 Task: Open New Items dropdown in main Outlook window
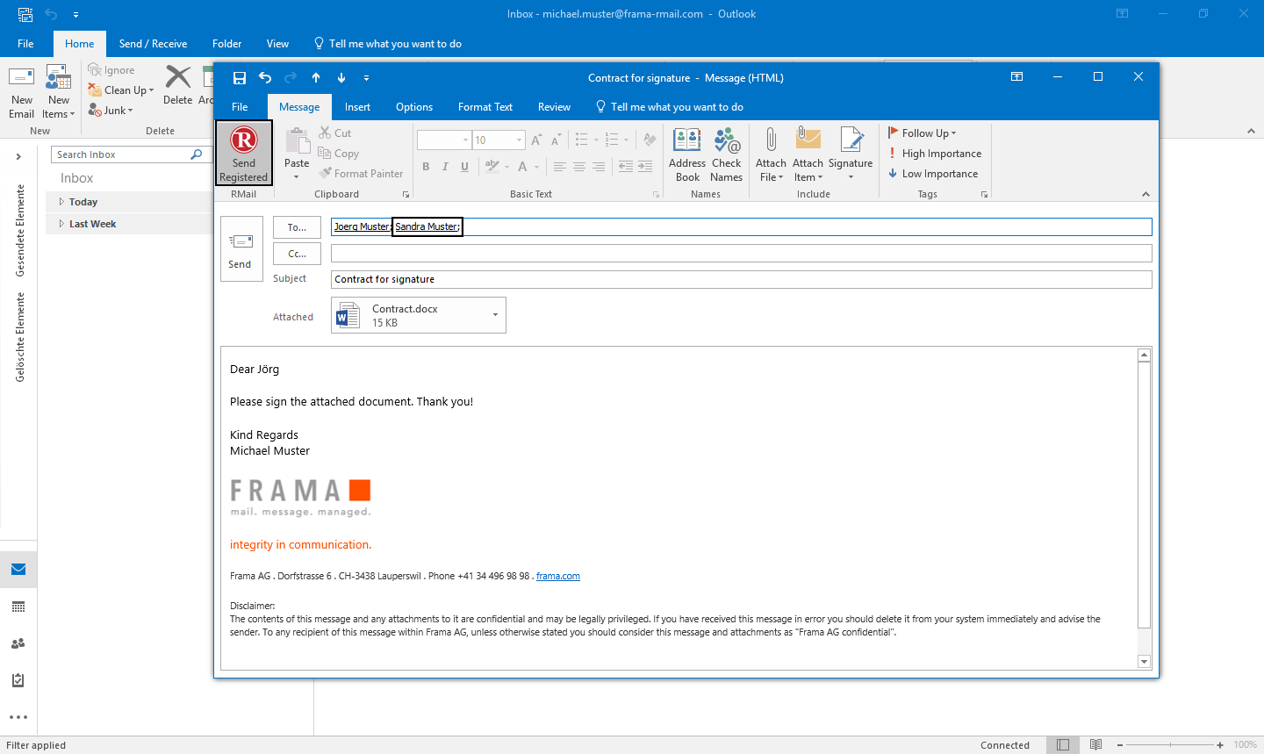pyautogui.click(x=59, y=92)
